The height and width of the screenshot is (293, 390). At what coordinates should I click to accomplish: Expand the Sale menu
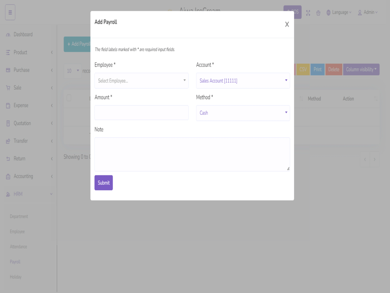[29, 88]
